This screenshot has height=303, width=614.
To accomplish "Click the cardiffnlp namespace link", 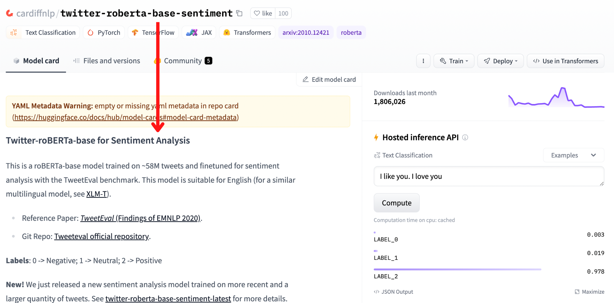I will [36, 13].
